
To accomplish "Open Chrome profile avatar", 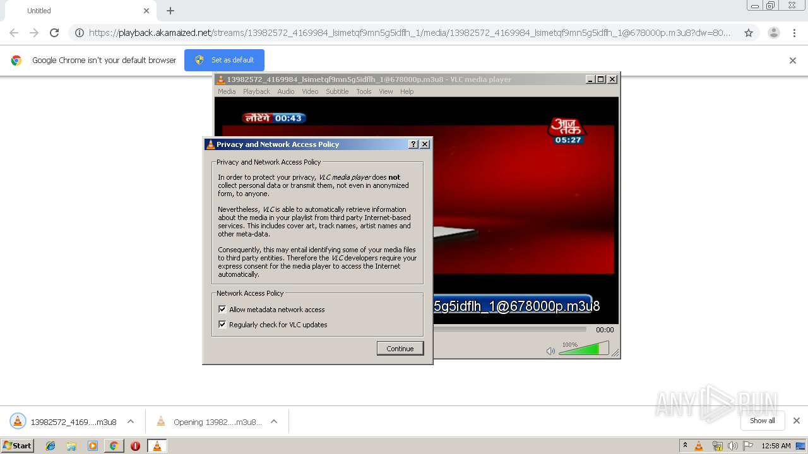I will click(774, 33).
